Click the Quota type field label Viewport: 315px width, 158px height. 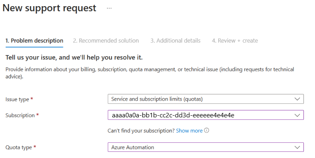(x=21, y=147)
